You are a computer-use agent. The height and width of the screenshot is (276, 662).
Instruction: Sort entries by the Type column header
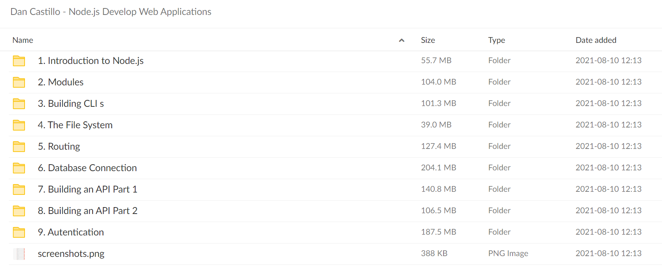[x=496, y=40]
